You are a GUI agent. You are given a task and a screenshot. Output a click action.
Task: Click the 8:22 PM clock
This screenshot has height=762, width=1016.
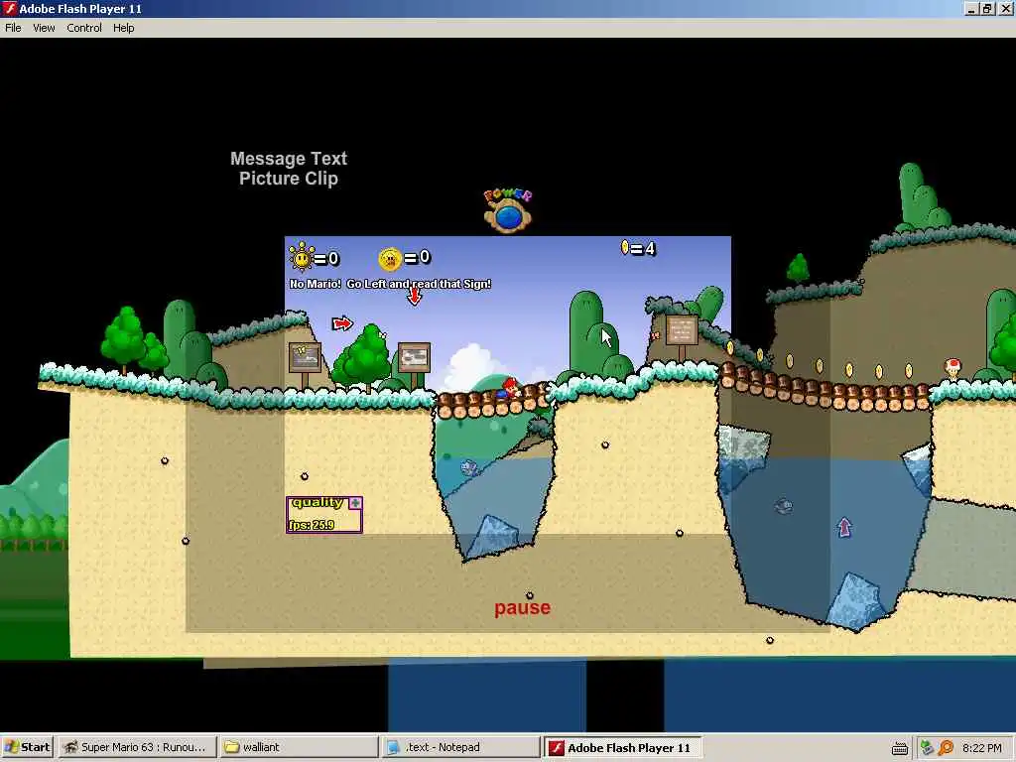[981, 748]
